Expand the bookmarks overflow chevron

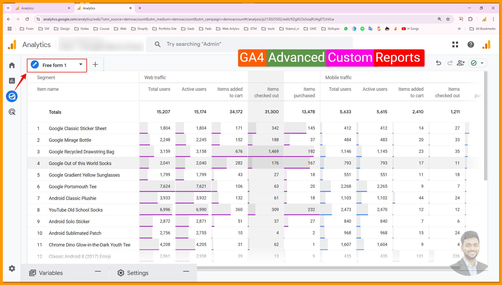click(x=459, y=29)
